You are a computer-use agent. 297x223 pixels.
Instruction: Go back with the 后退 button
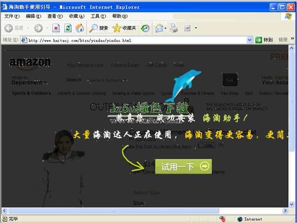tap(13, 28)
